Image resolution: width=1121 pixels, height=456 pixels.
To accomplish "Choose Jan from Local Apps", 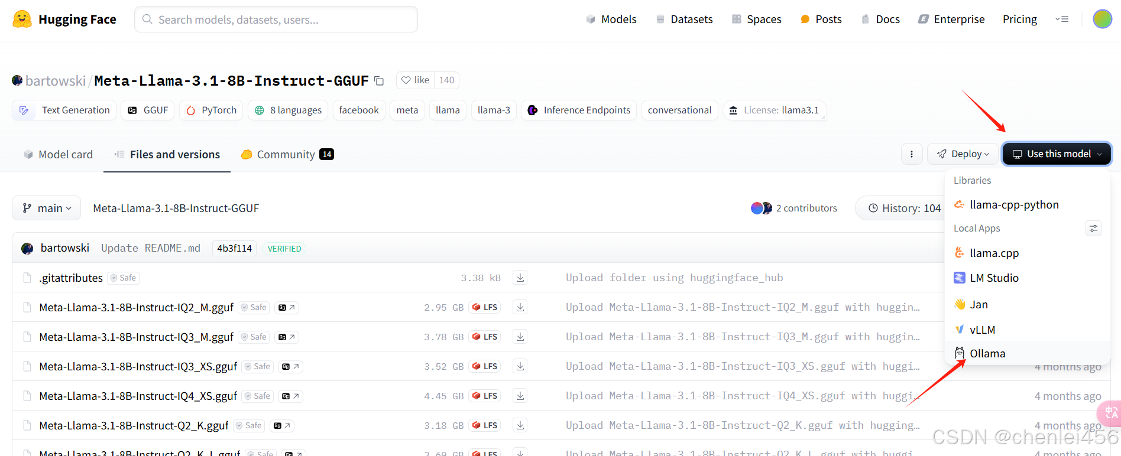I will (1027, 305).
